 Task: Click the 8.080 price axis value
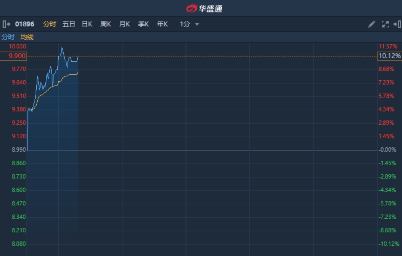[19, 244]
